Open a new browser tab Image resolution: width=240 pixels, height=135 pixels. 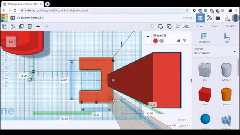pos(48,4)
